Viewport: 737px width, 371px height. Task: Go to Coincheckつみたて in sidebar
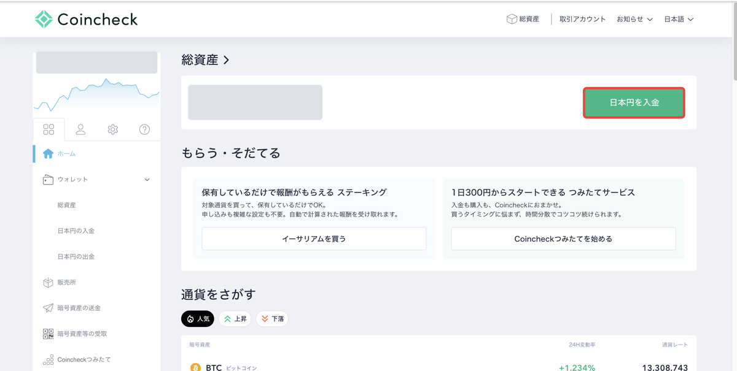tap(84, 360)
